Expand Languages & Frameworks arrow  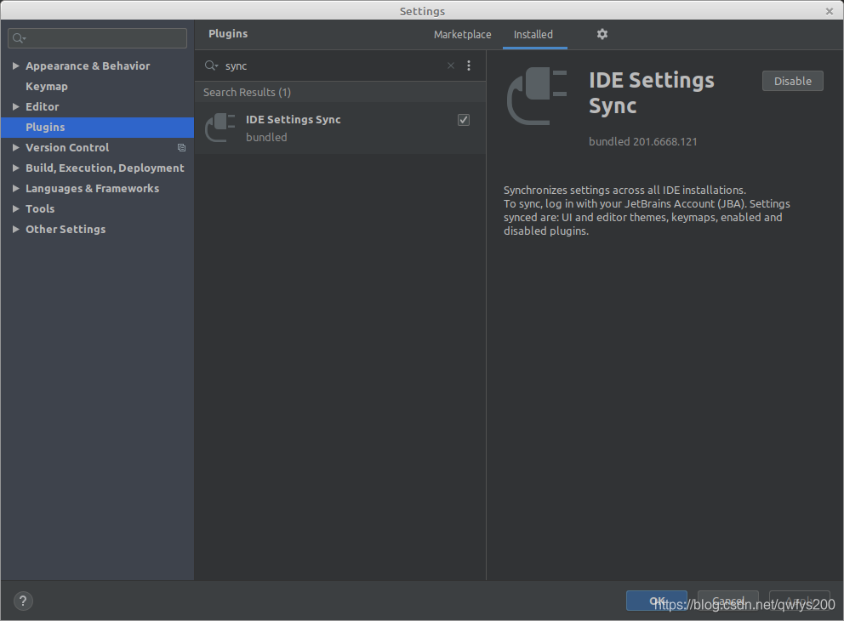[x=15, y=188]
